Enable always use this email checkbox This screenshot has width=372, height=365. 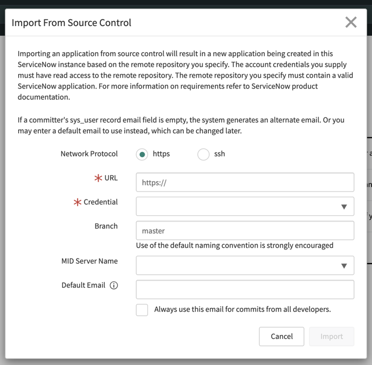point(142,310)
